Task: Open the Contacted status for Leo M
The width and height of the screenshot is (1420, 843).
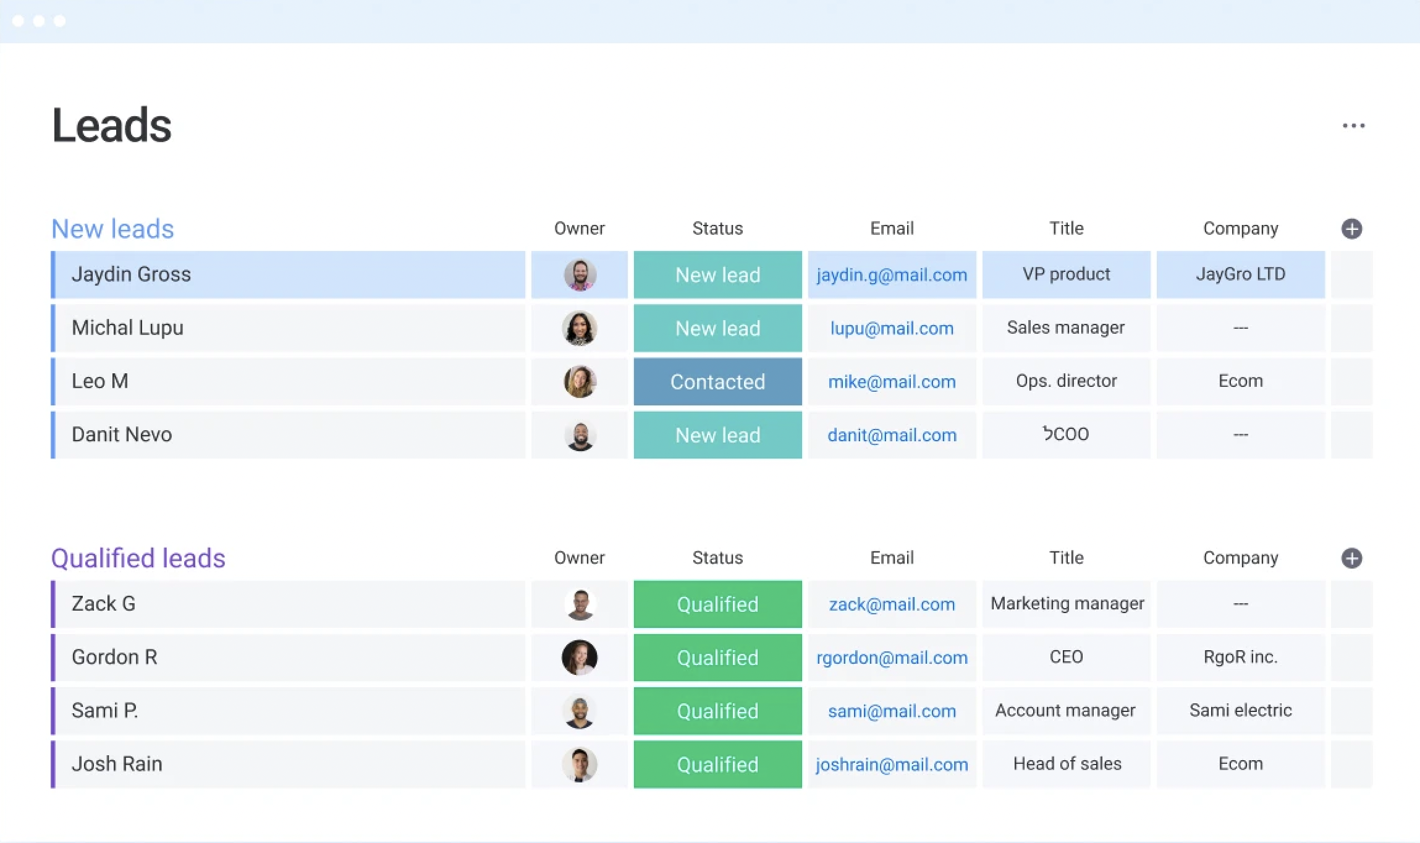Action: coord(717,381)
